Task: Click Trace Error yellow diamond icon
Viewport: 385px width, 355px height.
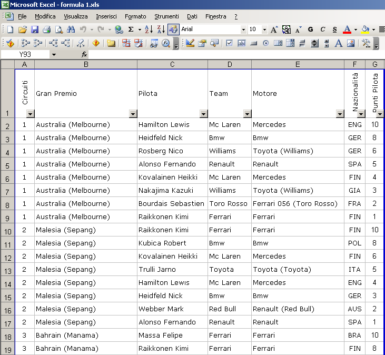Action: tap(96, 44)
